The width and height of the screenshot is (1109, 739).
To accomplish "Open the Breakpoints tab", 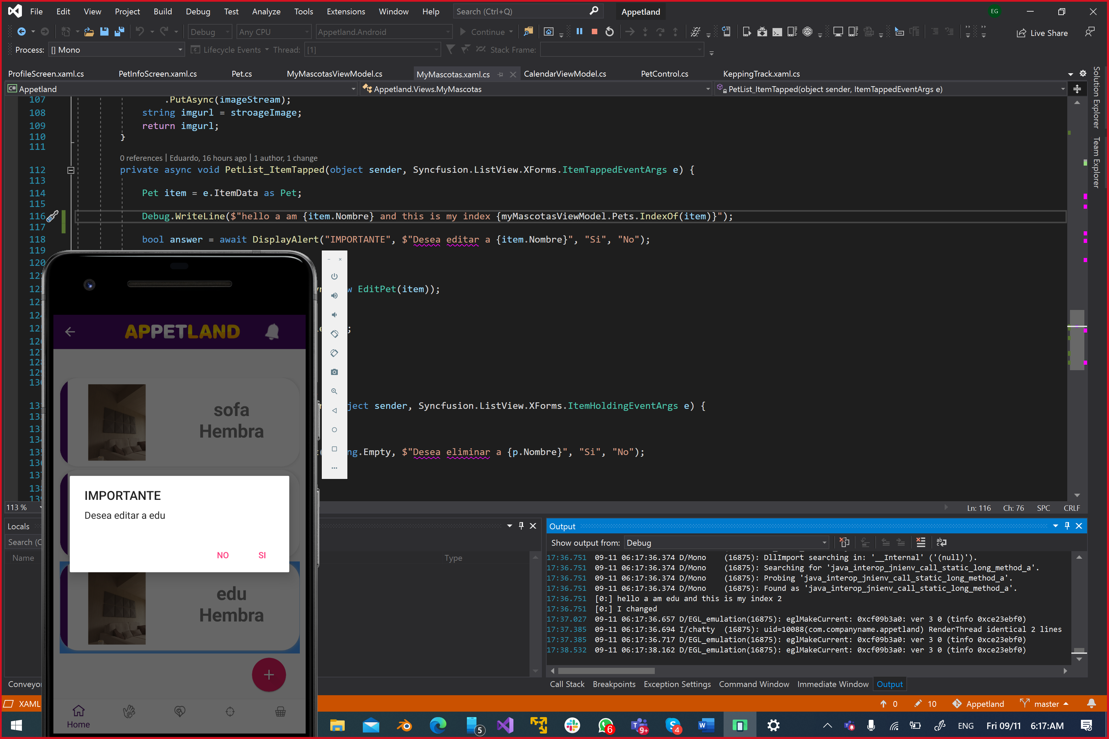I will pyautogui.click(x=613, y=684).
